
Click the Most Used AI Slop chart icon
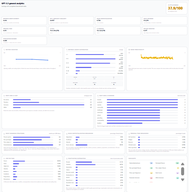click(4, 96)
